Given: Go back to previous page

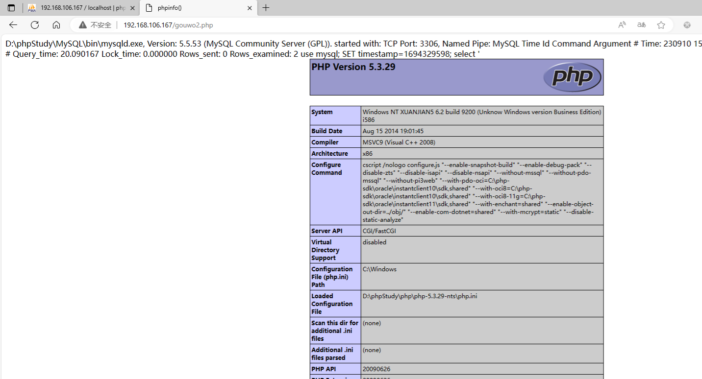Looking at the screenshot, I should 13,25.
